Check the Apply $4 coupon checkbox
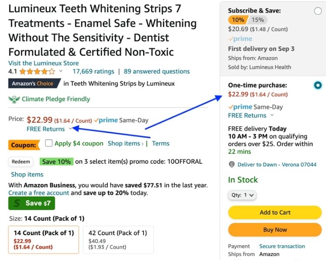 49,143
